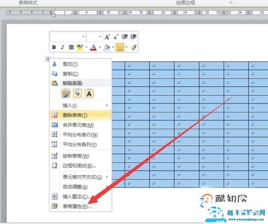Screen dimensions: 268x224
Task: Apply shading with the paint bucket
Action: point(107,47)
